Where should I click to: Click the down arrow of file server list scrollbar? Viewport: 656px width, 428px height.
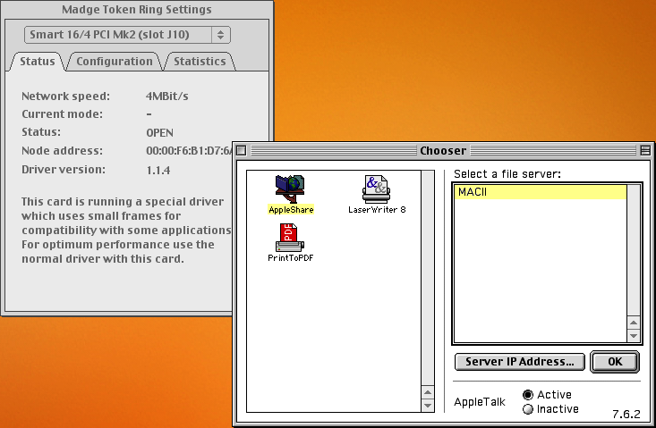click(x=634, y=336)
